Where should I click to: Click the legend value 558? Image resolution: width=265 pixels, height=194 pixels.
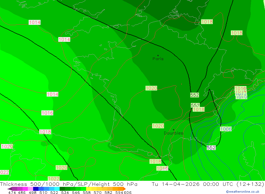click(x=87, y=192)
